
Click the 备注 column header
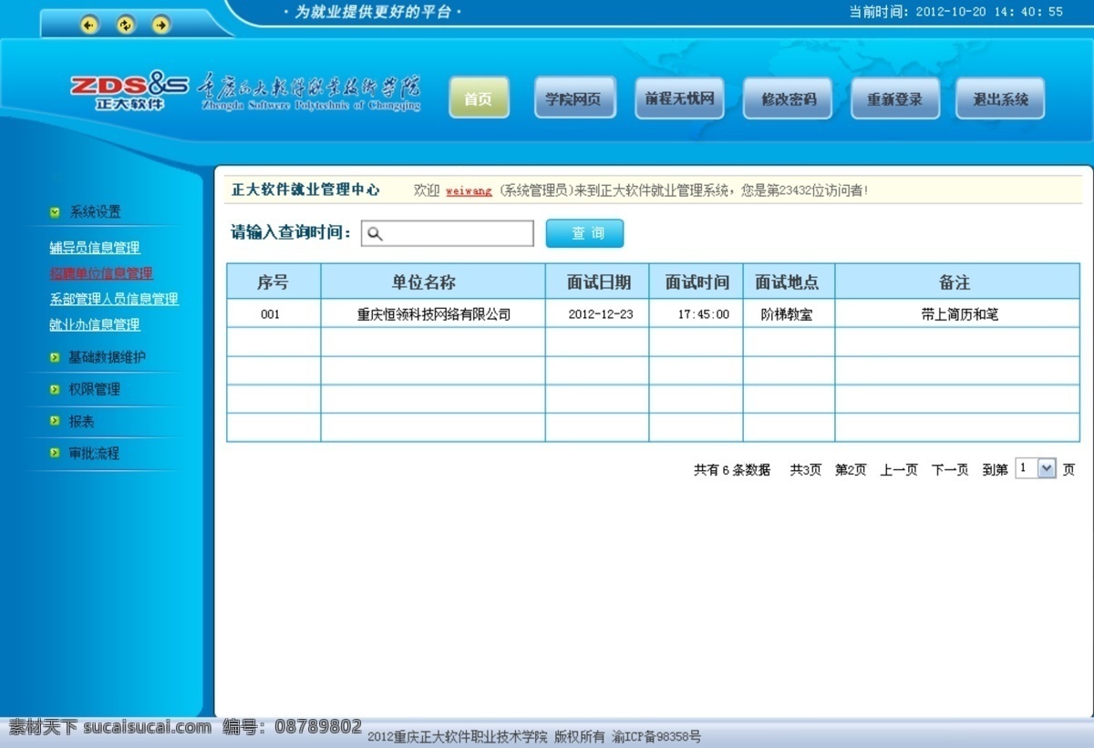pos(957,282)
